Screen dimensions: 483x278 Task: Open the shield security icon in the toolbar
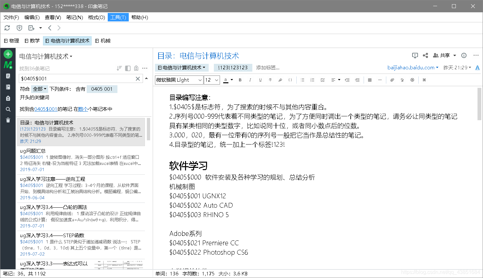click(19, 28)
